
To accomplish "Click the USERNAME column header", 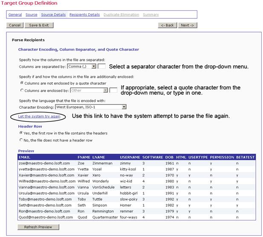I will (130, 157).
